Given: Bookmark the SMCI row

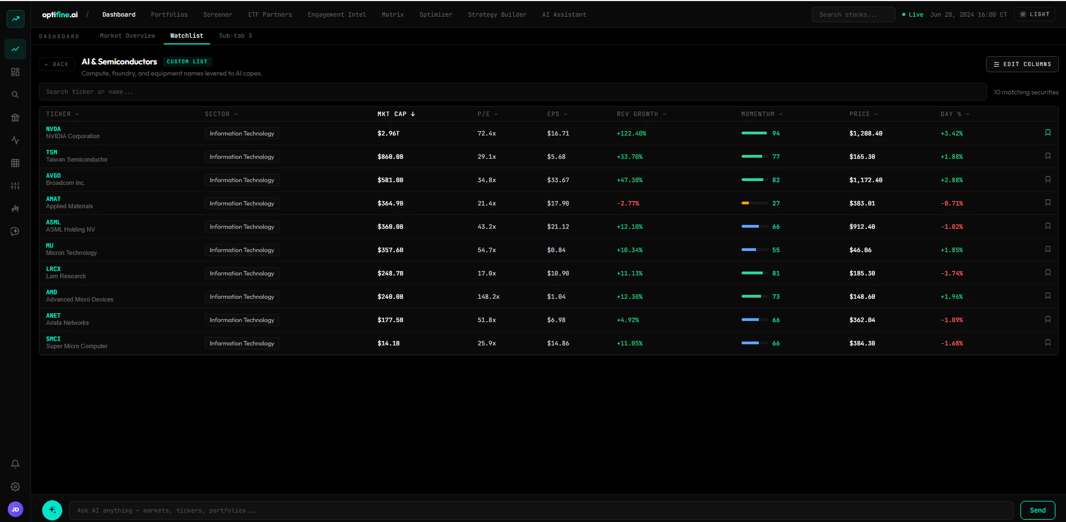Looking at the screenshot, I should [1048, 343].
